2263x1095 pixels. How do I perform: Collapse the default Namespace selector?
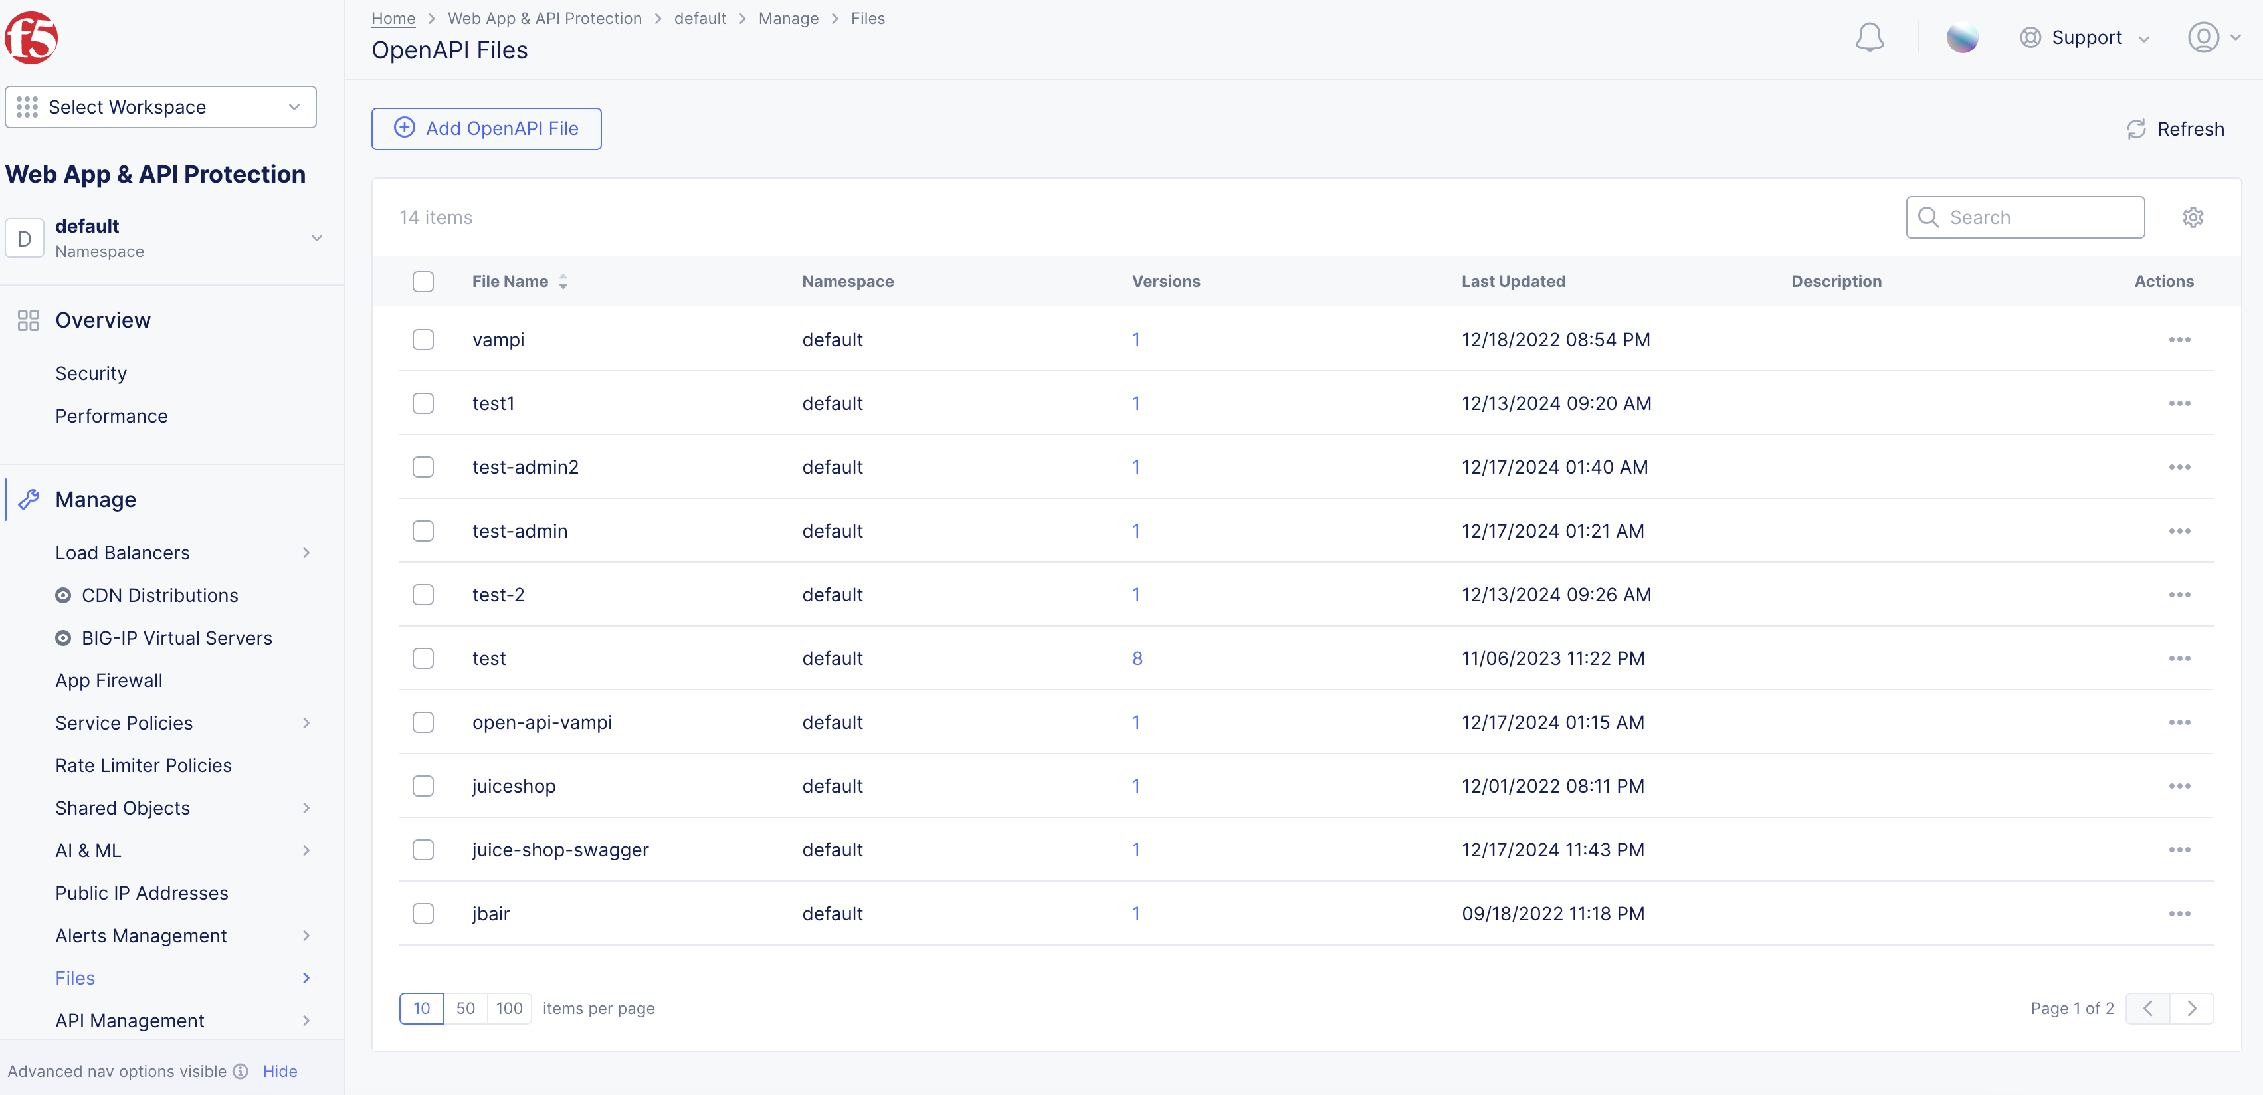pos(316,237)
